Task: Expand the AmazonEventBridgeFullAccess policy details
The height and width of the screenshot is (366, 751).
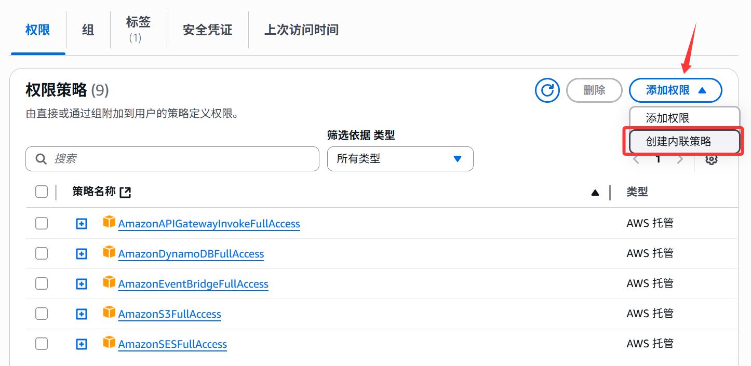Action: (82, 284)
